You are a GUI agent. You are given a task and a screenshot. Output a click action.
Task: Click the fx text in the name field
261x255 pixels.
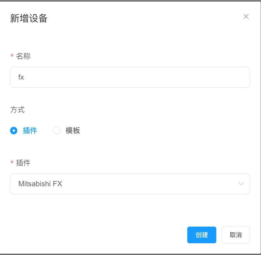coord(21,77)
